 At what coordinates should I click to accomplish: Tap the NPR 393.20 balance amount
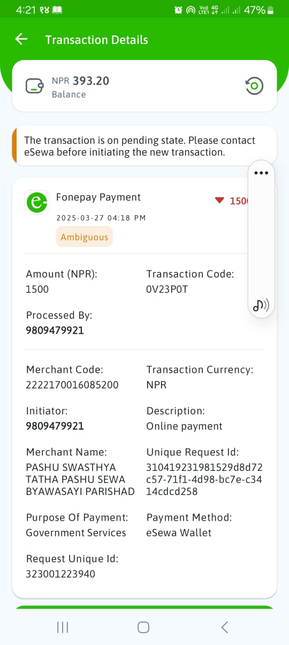pos(80,80)
